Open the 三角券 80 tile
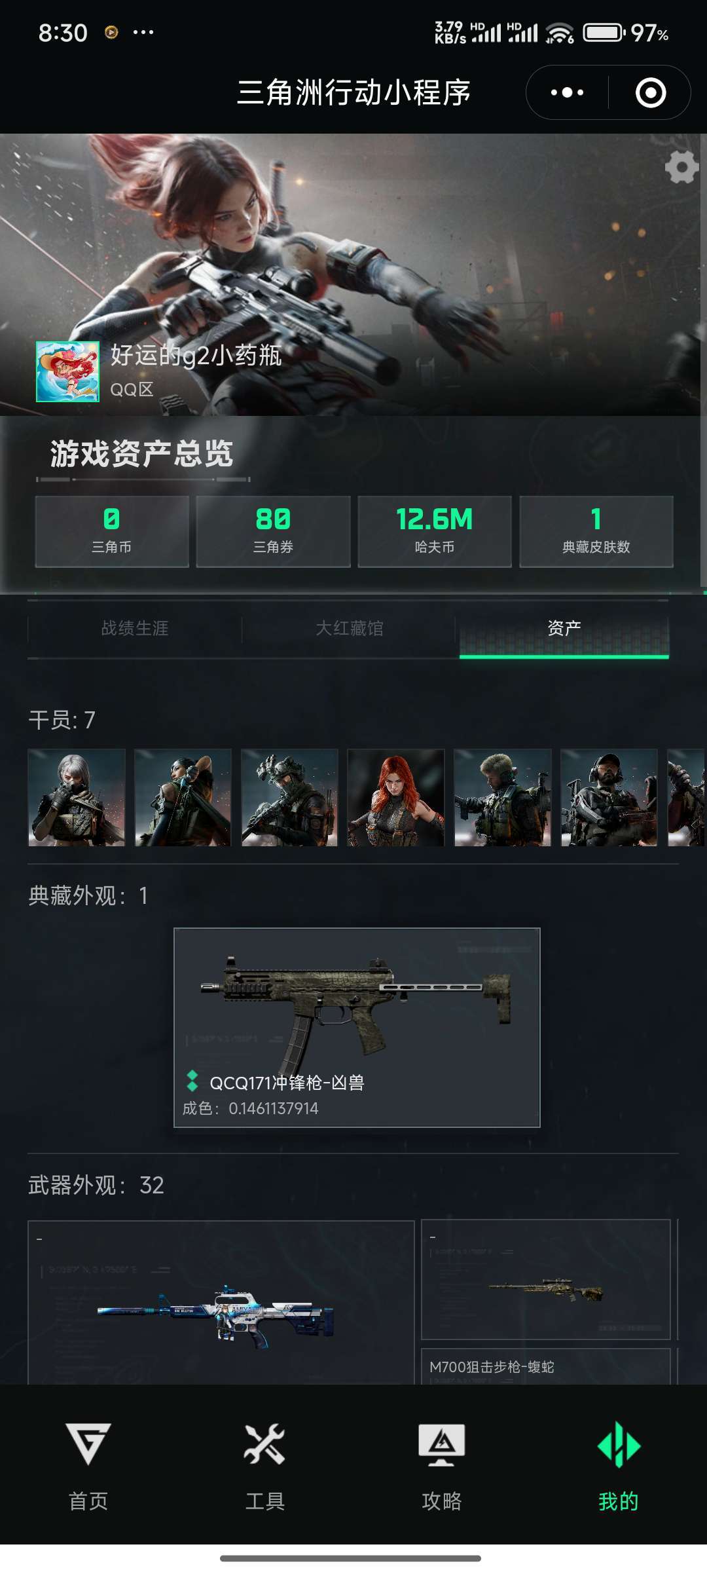 (273, 531)
